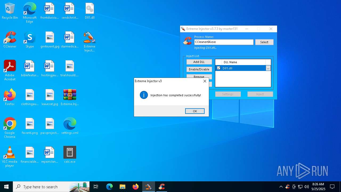
Task: Click the Select process button
Action: tap(264, 42)
